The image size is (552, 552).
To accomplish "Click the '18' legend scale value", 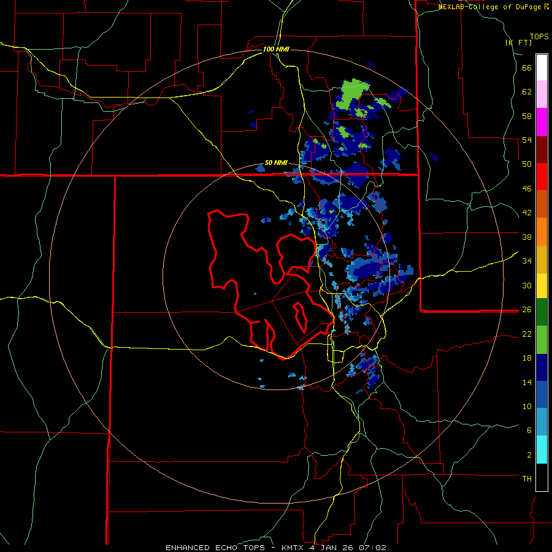I will [527, 358].
